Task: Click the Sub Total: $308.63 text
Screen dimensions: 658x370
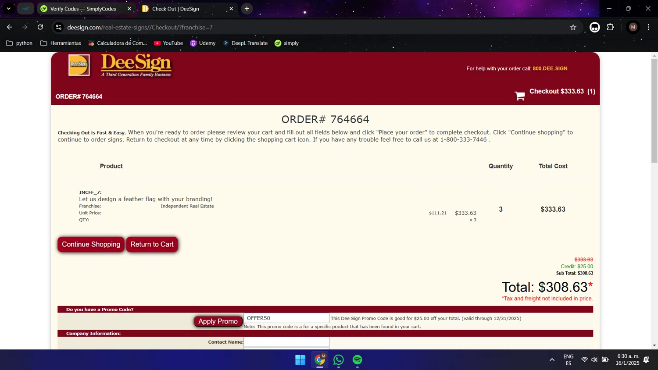Action: pos(575,273)
